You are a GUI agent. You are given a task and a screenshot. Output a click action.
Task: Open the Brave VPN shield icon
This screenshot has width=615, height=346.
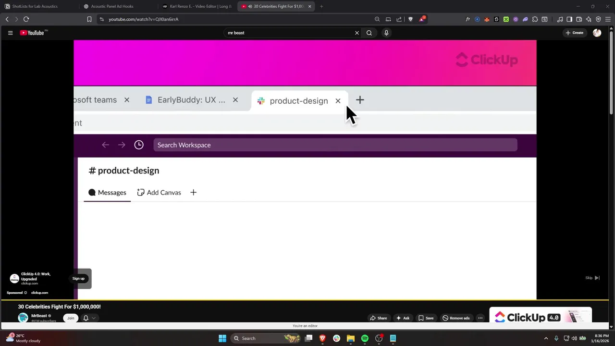598,19
